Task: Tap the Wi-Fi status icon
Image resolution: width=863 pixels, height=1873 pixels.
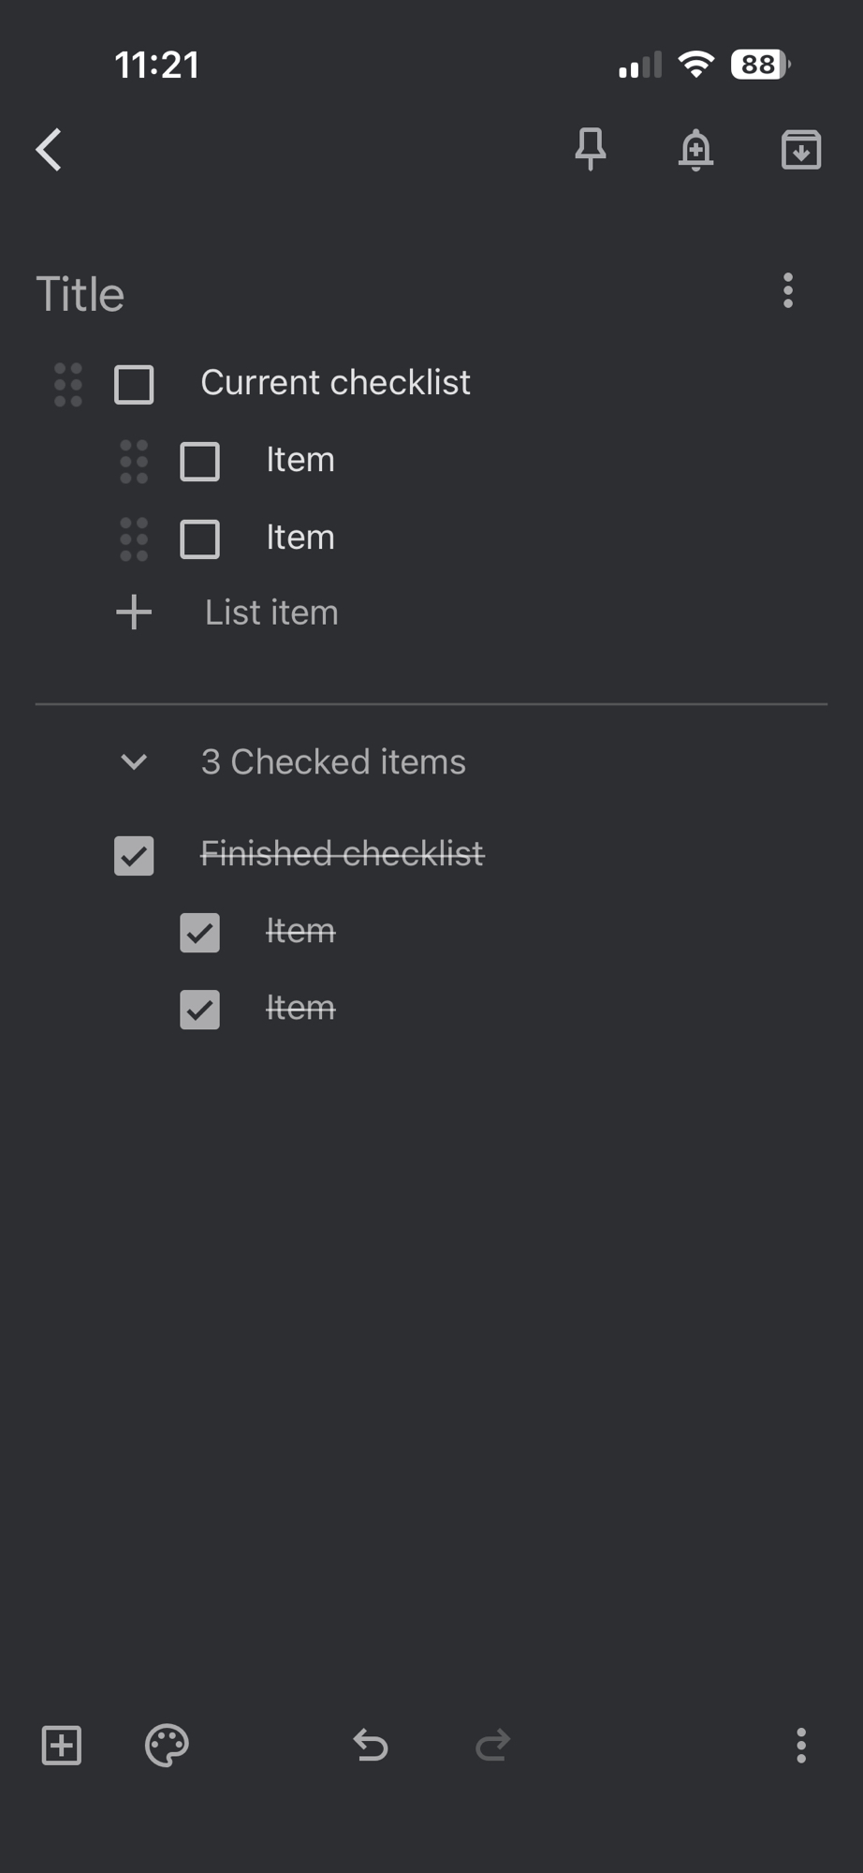Action: (695, 65)
